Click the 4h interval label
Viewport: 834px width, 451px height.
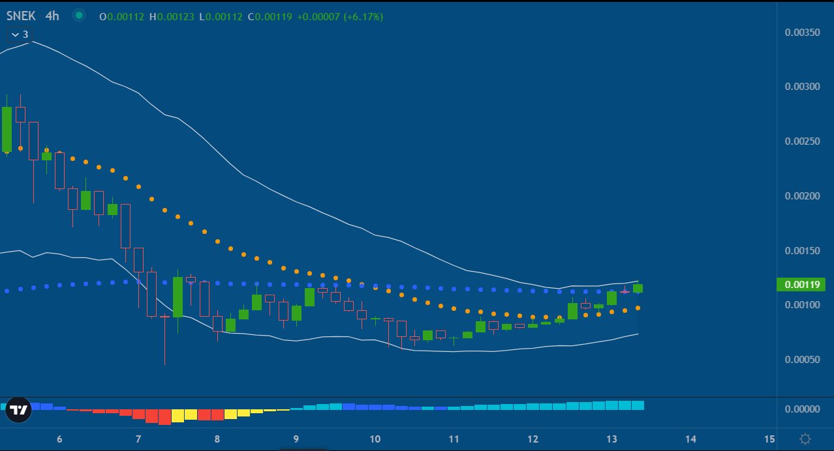click(x=52, y=16)
